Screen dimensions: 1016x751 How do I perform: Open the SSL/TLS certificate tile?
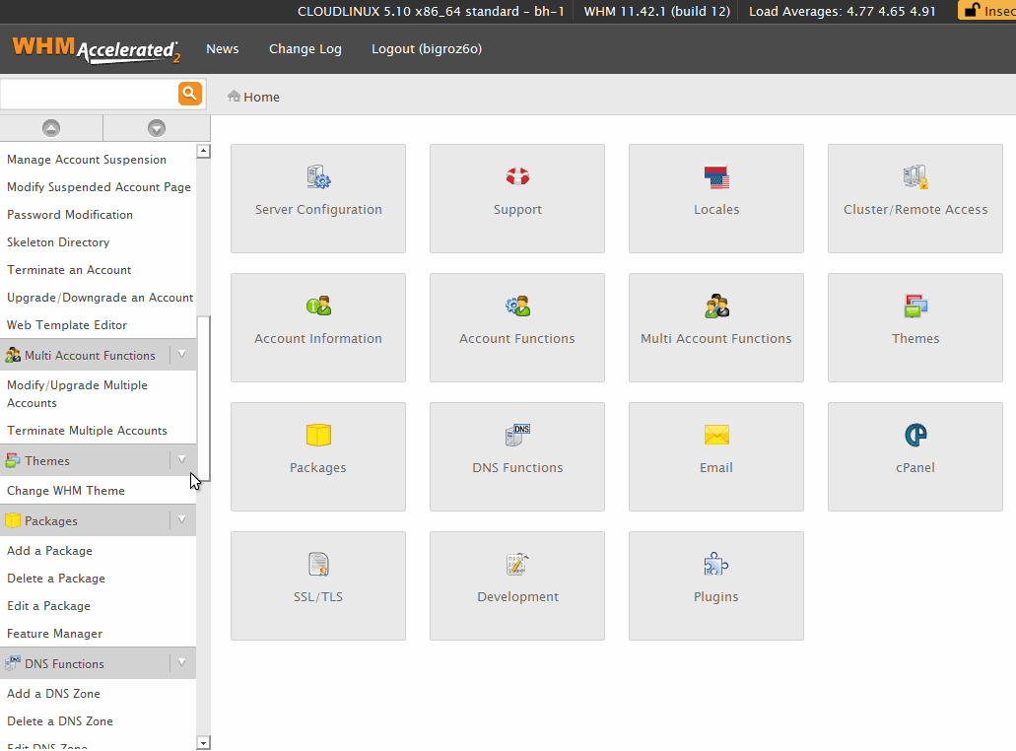coord(318,585)
